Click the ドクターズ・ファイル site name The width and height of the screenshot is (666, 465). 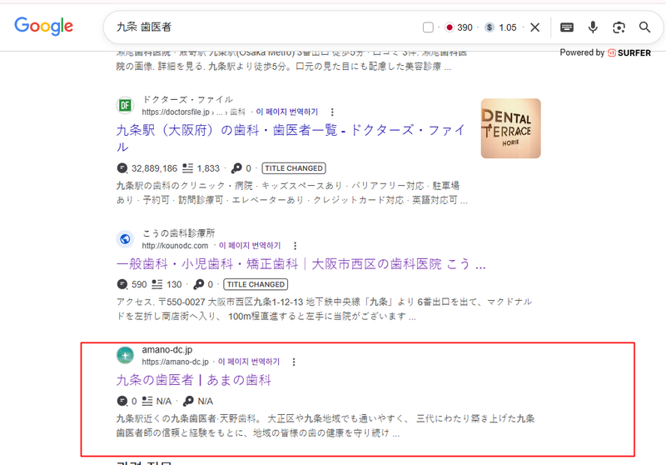[x=187, y=99]
